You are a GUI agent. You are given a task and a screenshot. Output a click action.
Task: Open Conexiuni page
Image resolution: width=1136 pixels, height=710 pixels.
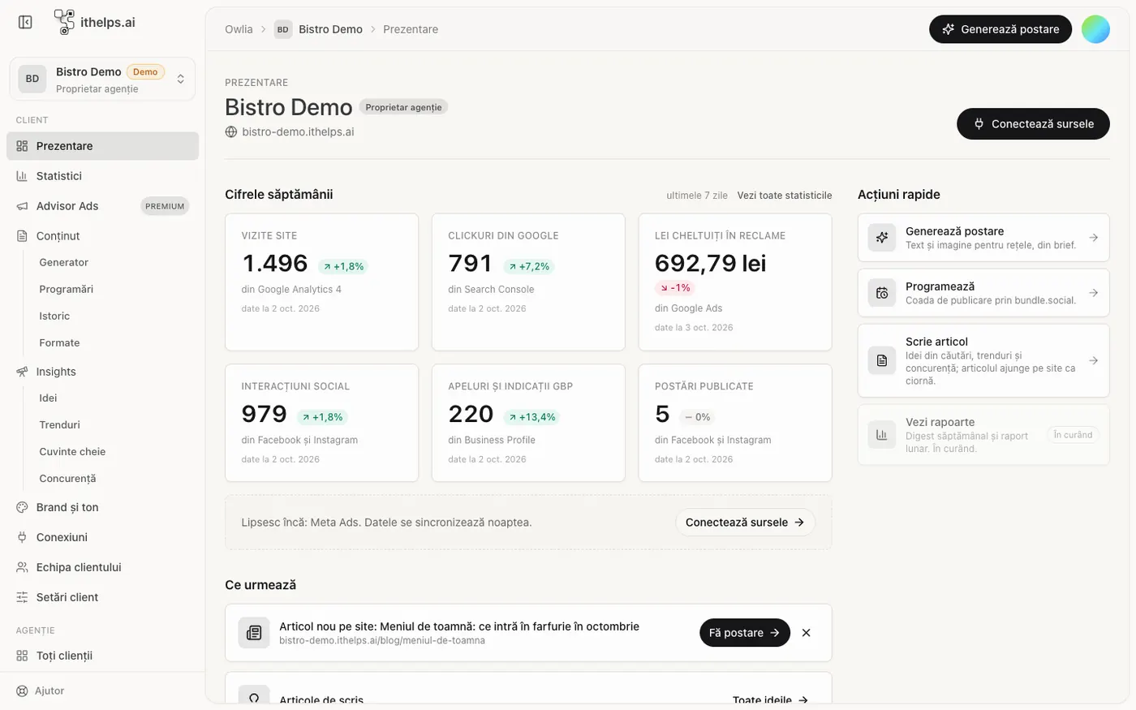[102, 537]
